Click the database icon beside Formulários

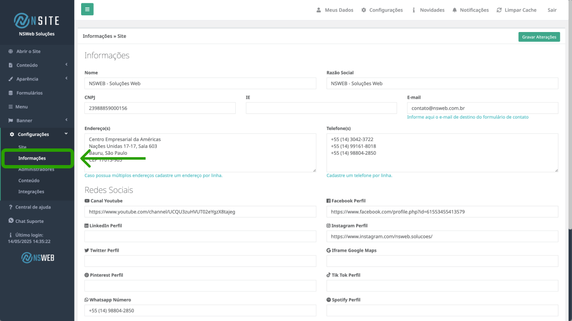click(x=11, y=93)
